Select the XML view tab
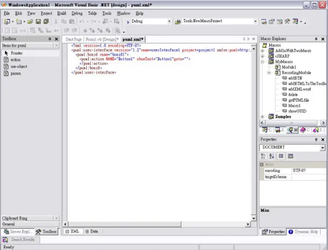328x250 pixels. pos(72,231)
